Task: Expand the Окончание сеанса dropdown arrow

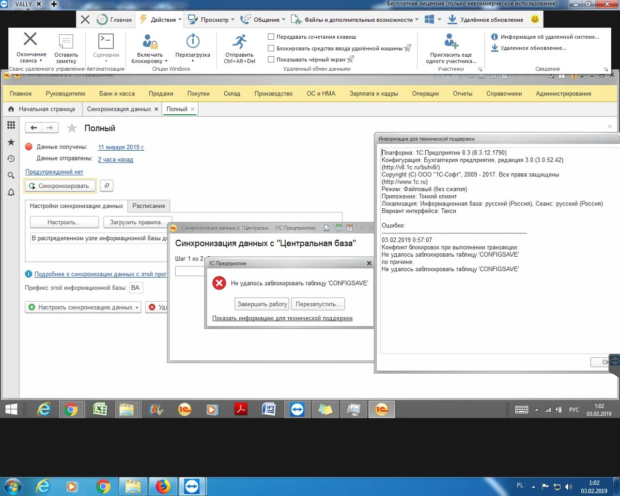Action: (x=41, y=61)
